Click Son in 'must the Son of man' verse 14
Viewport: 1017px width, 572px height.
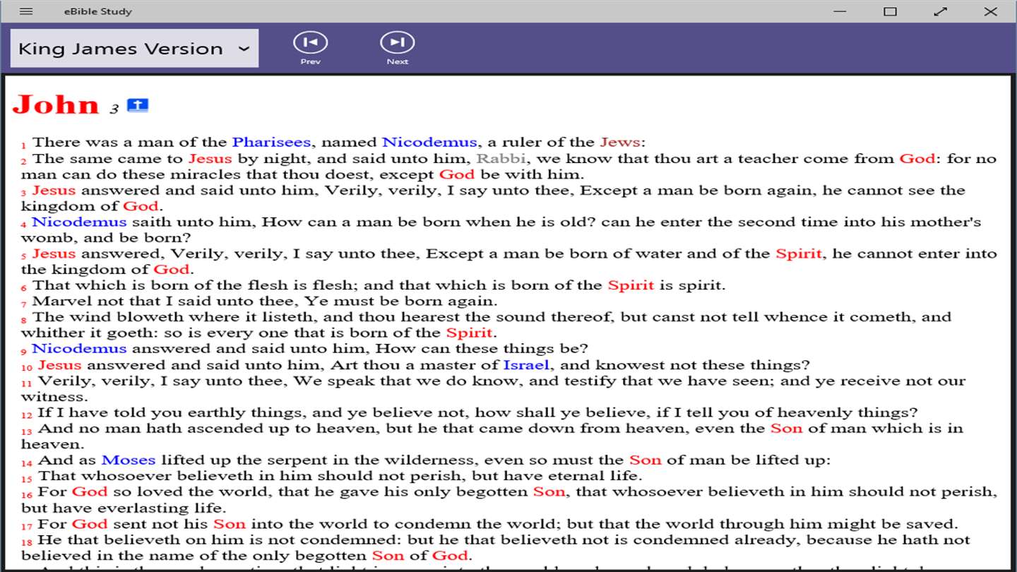(646, 460)
